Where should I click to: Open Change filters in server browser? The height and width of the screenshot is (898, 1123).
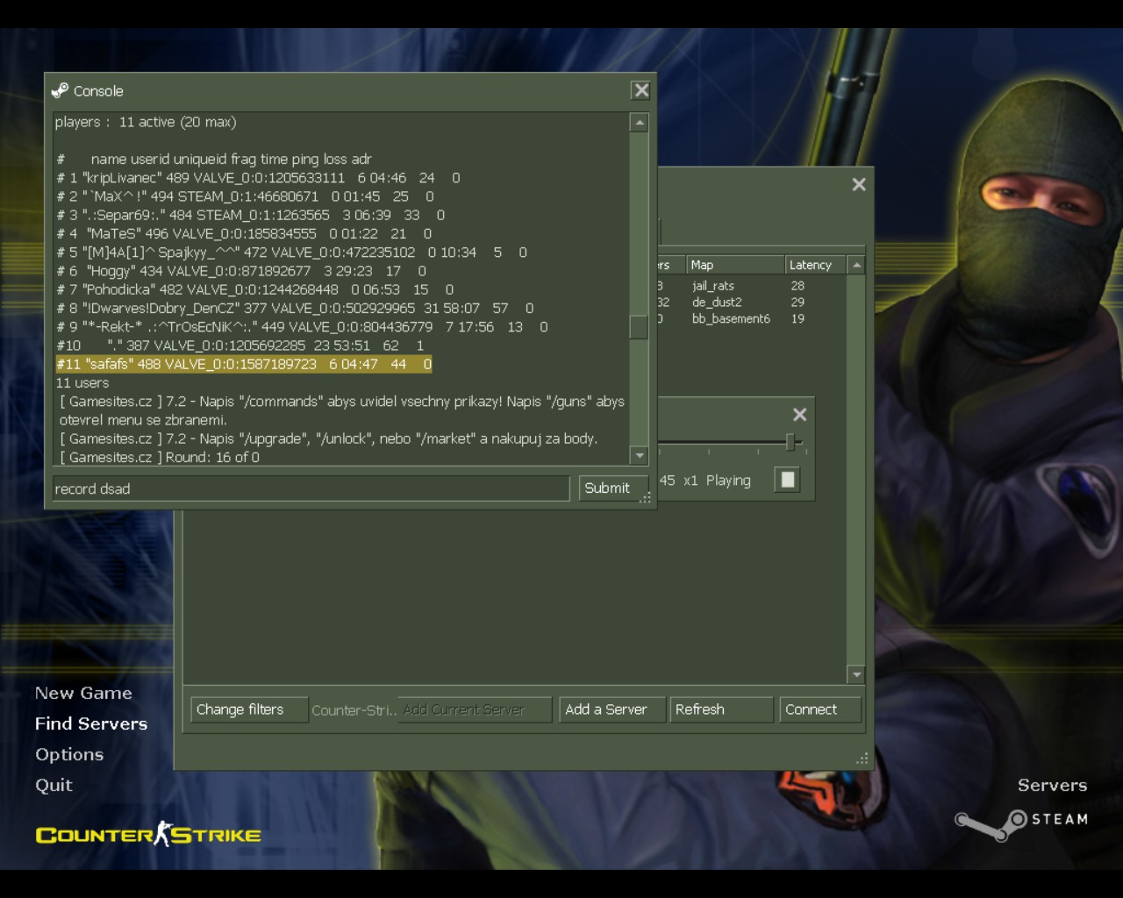[249, 709]
